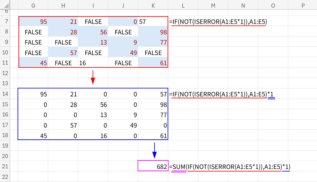Image resolution: width=317 pixels, height=182 pixels.
Task: Click cell K8 containing 98
Action: coord(153,32)
